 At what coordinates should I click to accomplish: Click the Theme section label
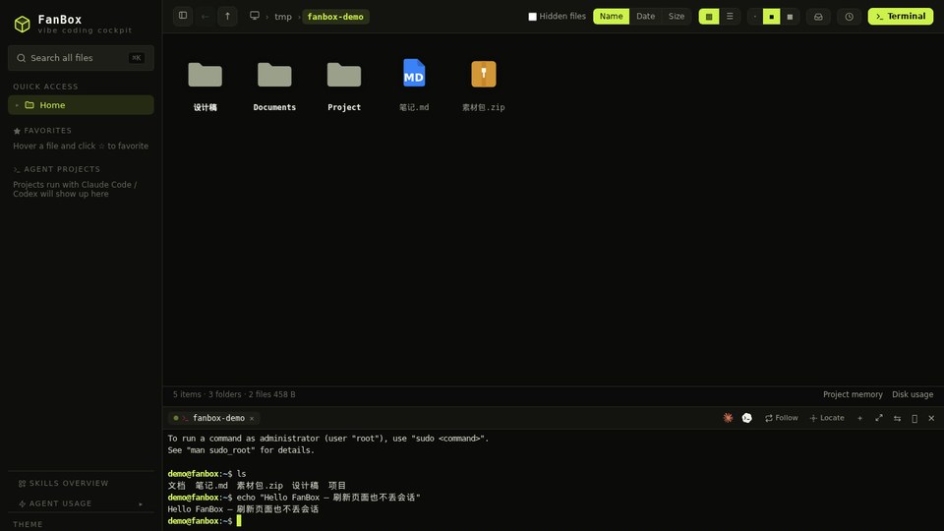(28, 524)
